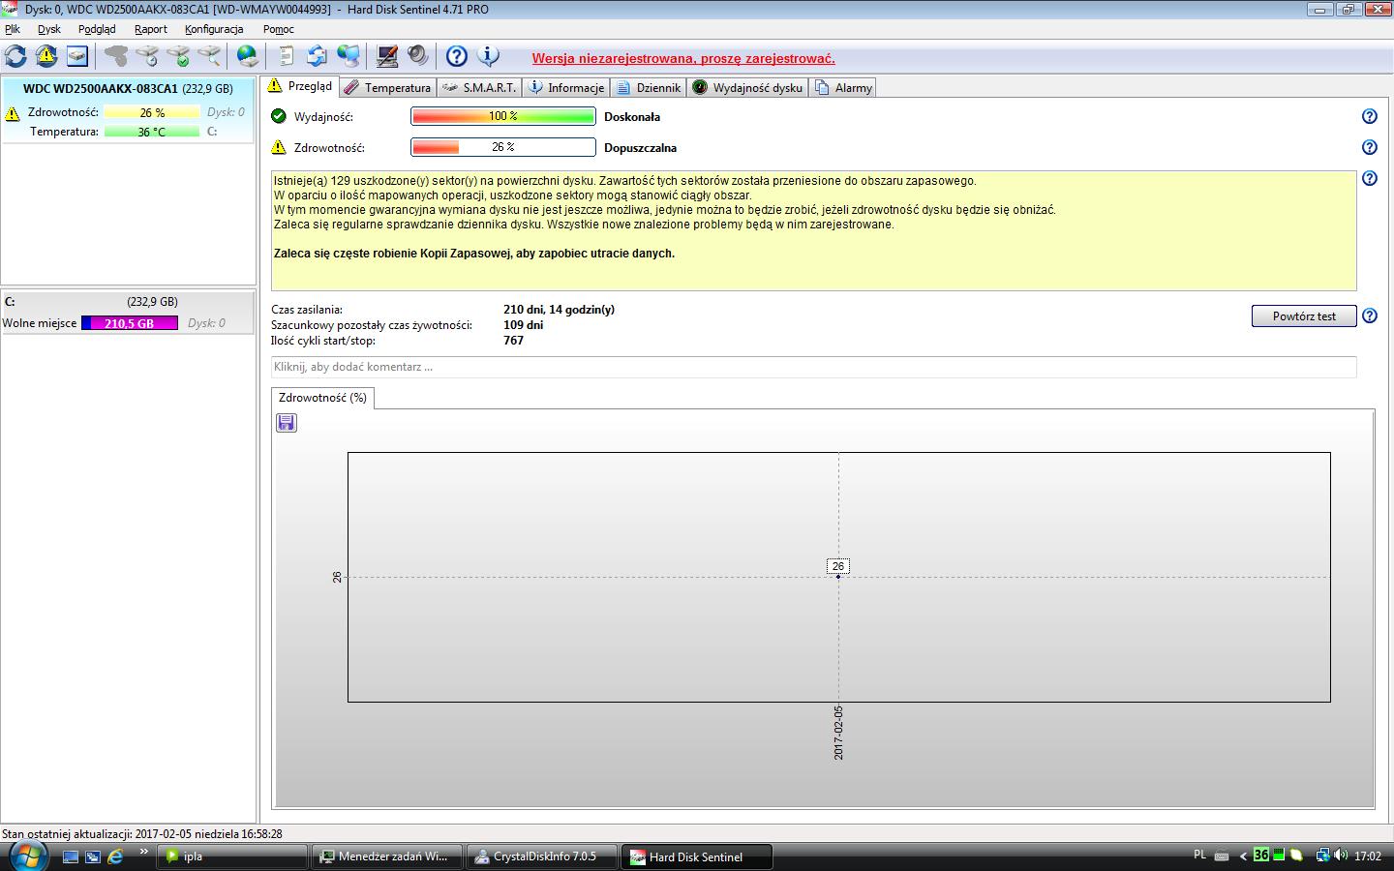Click the left panel Temperatura 36 °C bar
The width and height of the screenshot is (1394, 871).
(x=151, y=132)
